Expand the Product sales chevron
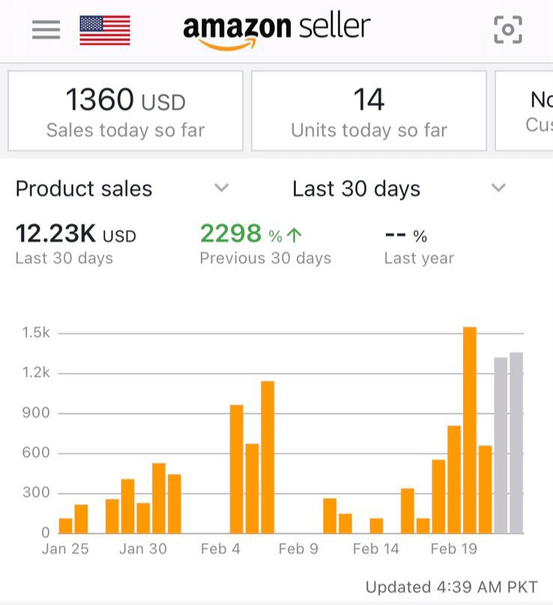Viewport: 553px width, 605px height. point(221,188)
